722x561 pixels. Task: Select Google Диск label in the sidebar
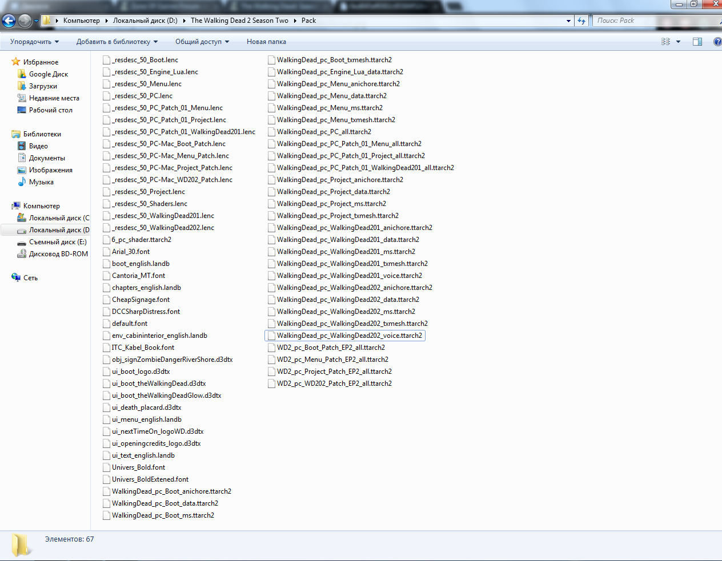49,74
